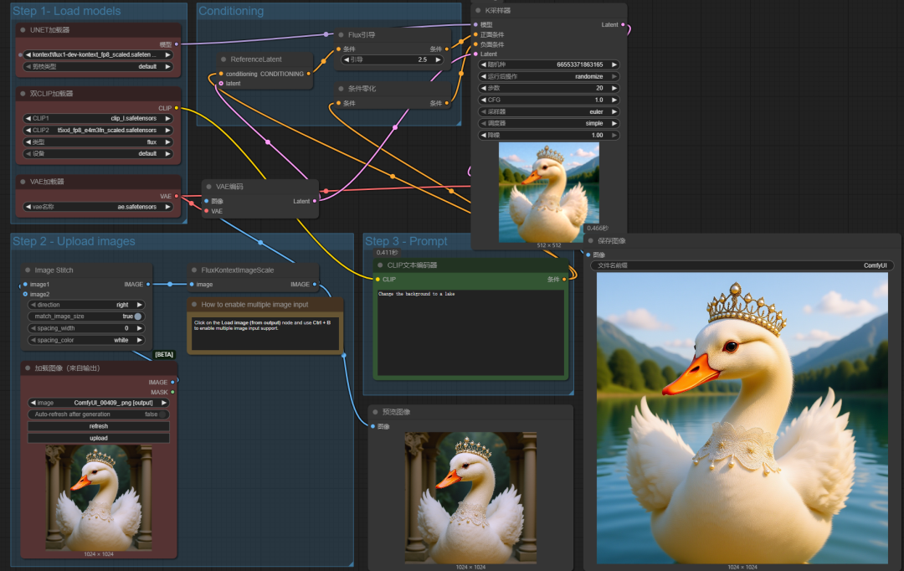Increase the 引导 guidance value 2.5 with right arrow
The width and height of the screenshot is (904, 571).
click(x=438, y=59)
